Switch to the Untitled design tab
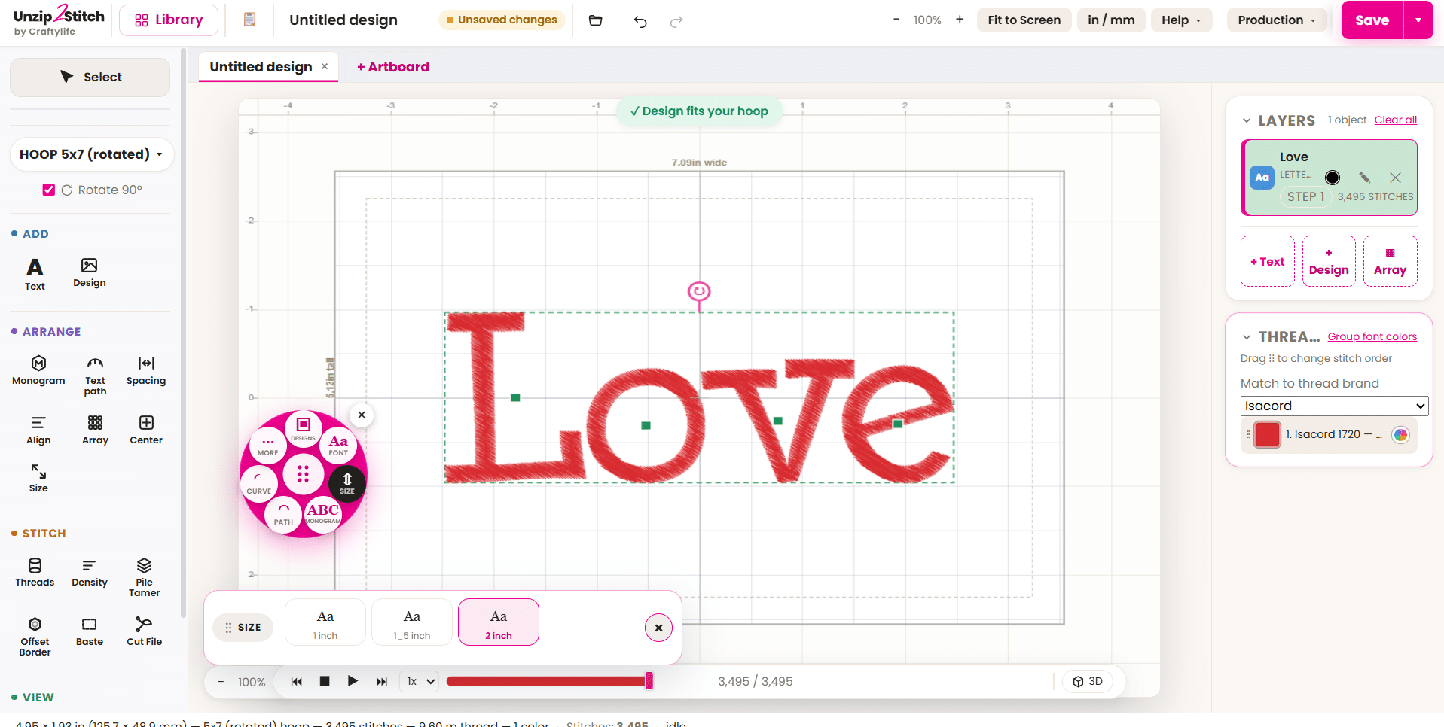This screenshot has width=1444, height=727. coord(261,66)
